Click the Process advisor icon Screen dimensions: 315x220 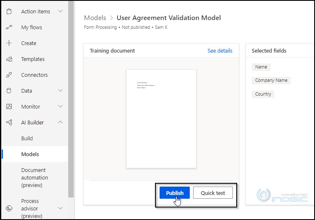9,208
